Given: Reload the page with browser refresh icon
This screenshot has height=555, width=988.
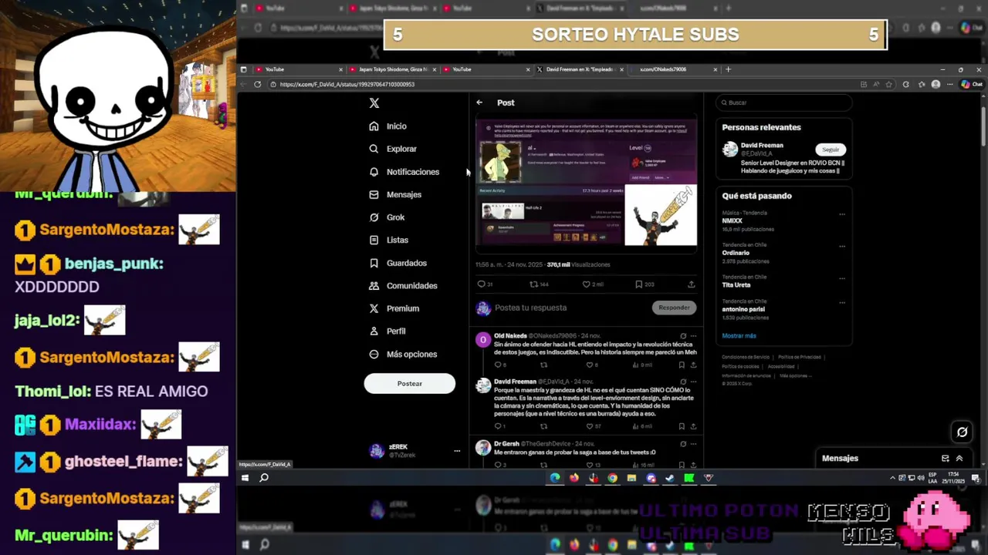Looking at the screenshot, I should point(258,84).
